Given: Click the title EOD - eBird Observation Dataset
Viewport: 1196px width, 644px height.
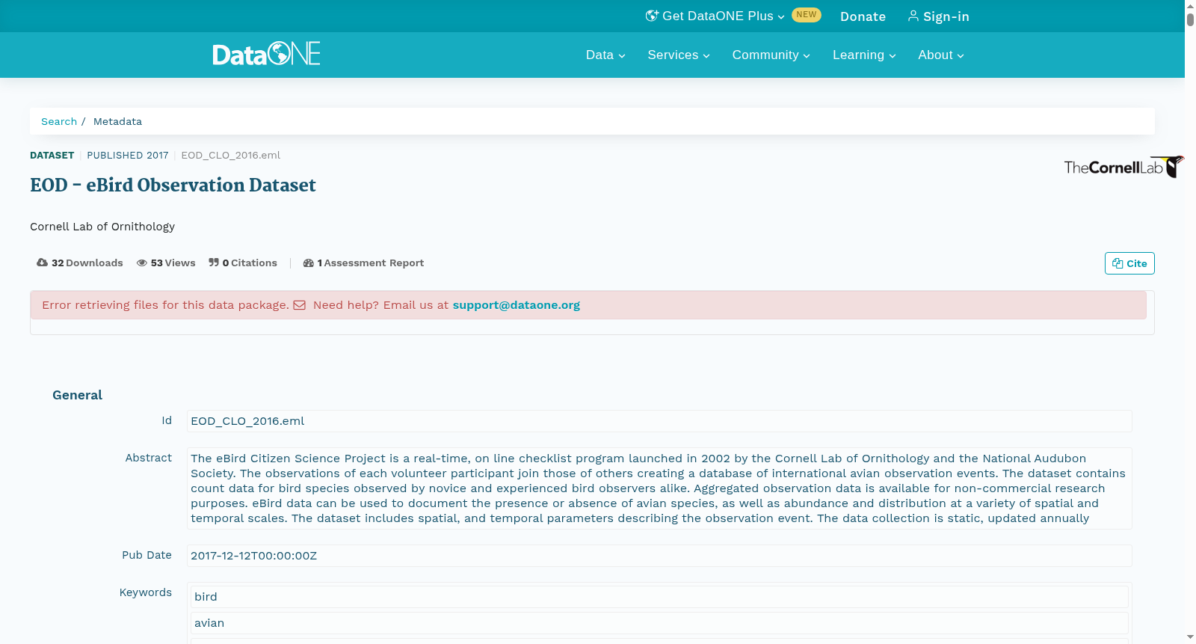Looking at the screenshot, I should point(173,185).
